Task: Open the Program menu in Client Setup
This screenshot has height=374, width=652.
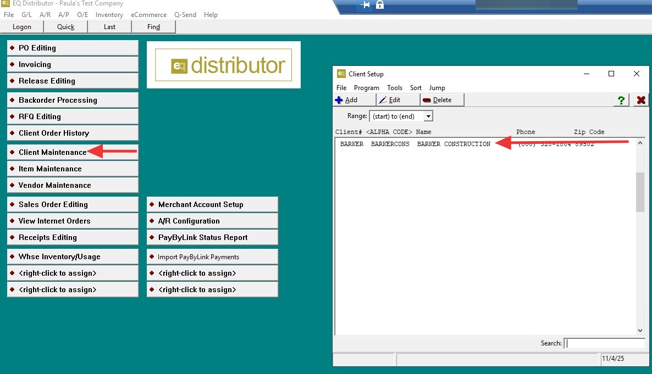Action: point(366,88)
